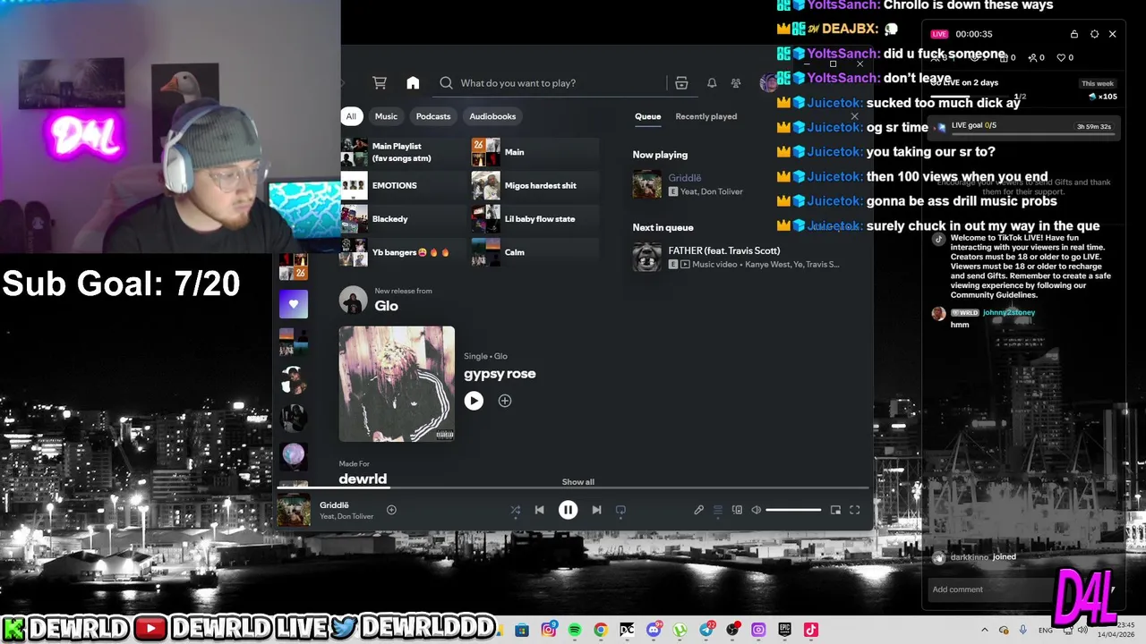Click the microphone icon in system tray
Image resolution: width=1146 pixels, height=644 pixels.
click(x=1022, y=630)
